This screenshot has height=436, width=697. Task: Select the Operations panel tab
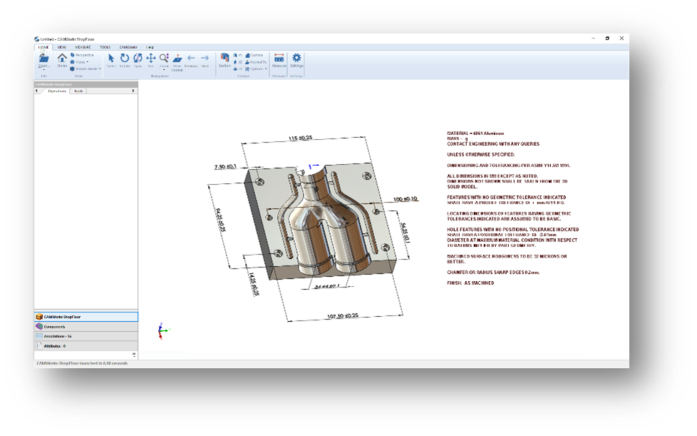pyautogui.click(x=57, y=91)
